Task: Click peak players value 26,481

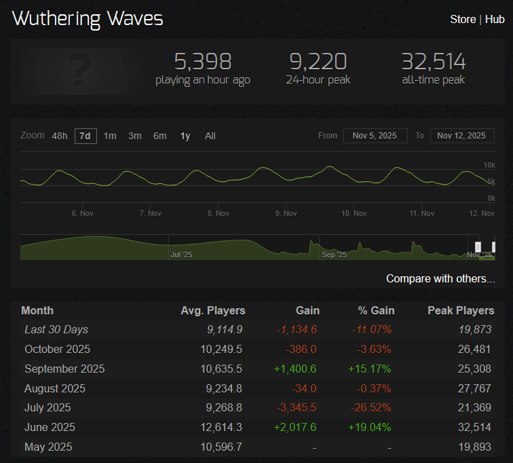Action: pyautogui.click(x=474, y=349)
